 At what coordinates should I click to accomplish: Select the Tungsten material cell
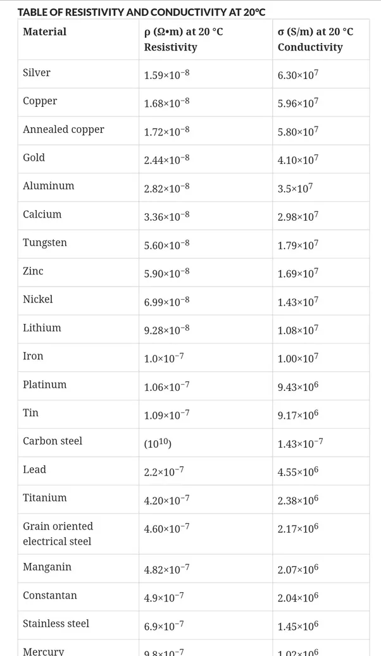tap(78, 244)
